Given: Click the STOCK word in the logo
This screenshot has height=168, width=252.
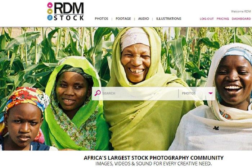Looking at the screenshot, I should point(69,18).
